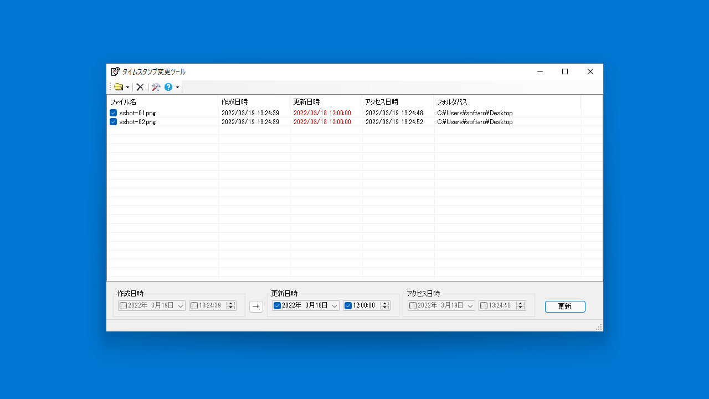This screenshot has width=709, height=399.
Task: Click the → copy arrow button
Action: point(256,306)
